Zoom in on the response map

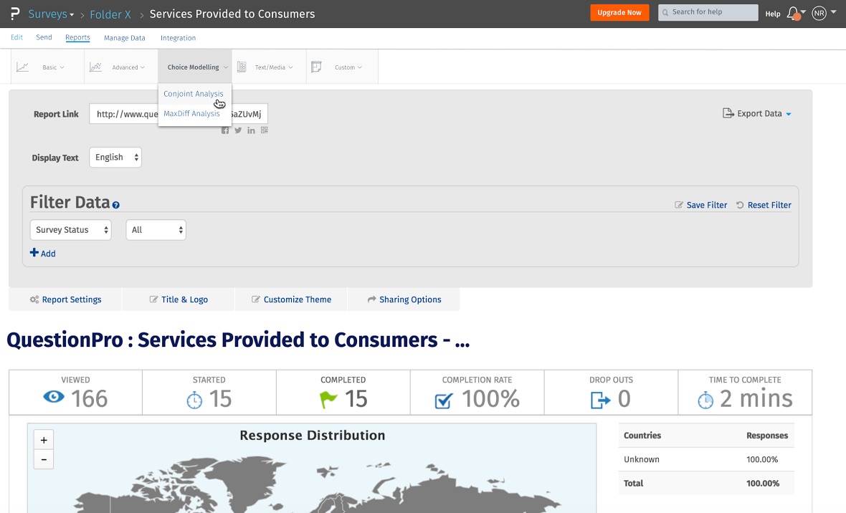pyautogui.click(x=44, y=440)
